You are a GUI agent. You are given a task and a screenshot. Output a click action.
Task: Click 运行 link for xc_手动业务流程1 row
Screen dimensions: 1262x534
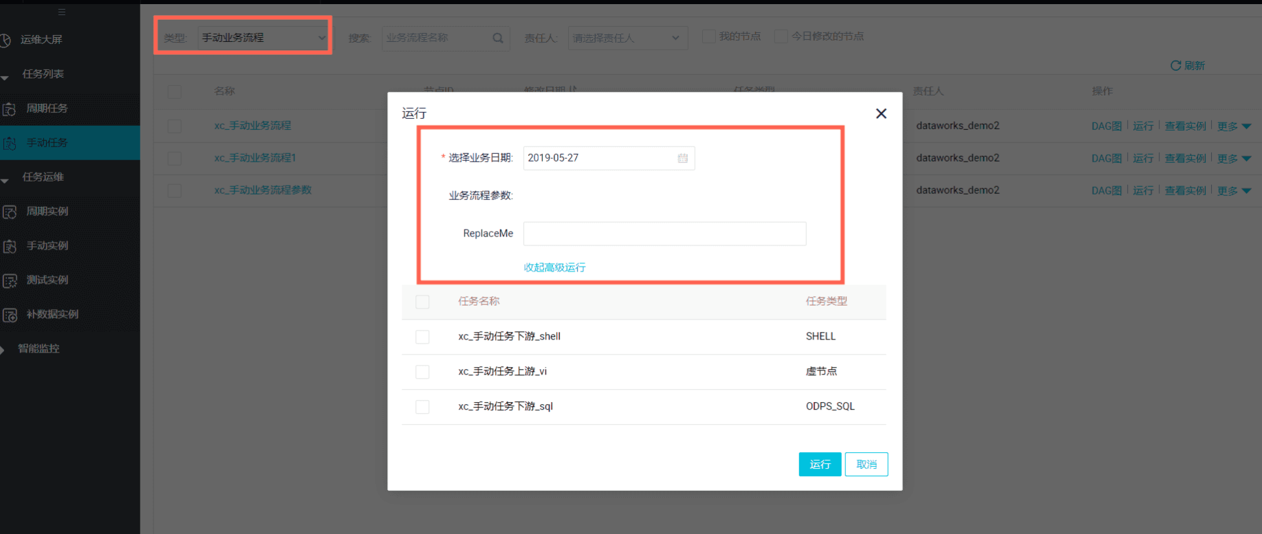(1143, 158)
